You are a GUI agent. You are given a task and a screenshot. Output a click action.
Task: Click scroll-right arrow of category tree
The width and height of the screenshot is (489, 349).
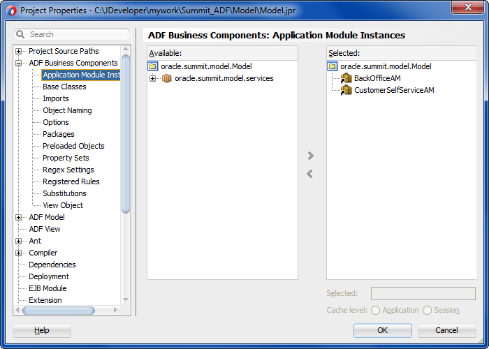pos(115,310)
